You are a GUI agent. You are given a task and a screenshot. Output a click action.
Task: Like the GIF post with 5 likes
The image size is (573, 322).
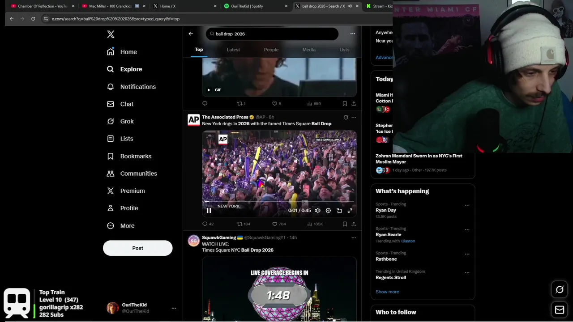[x=277, y=104]
